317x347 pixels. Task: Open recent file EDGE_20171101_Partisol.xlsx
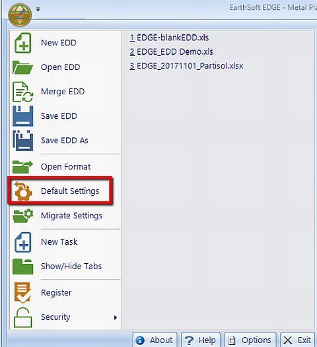tap(186, 66)
